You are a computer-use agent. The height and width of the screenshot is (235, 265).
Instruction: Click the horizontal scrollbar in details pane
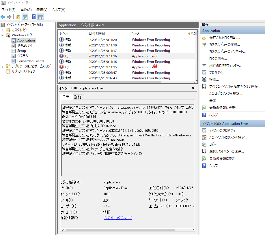121,230
